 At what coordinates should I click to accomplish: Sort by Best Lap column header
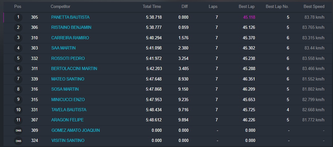coord(247,7)
